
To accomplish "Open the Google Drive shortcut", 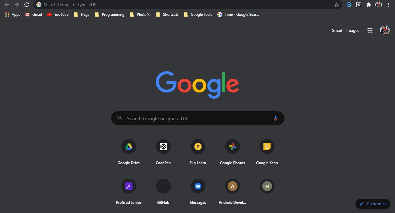I will pos(128,147).
